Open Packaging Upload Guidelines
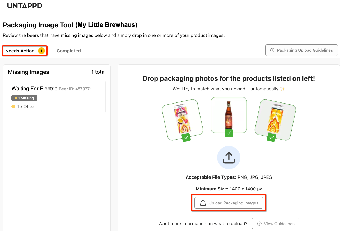 301,50
